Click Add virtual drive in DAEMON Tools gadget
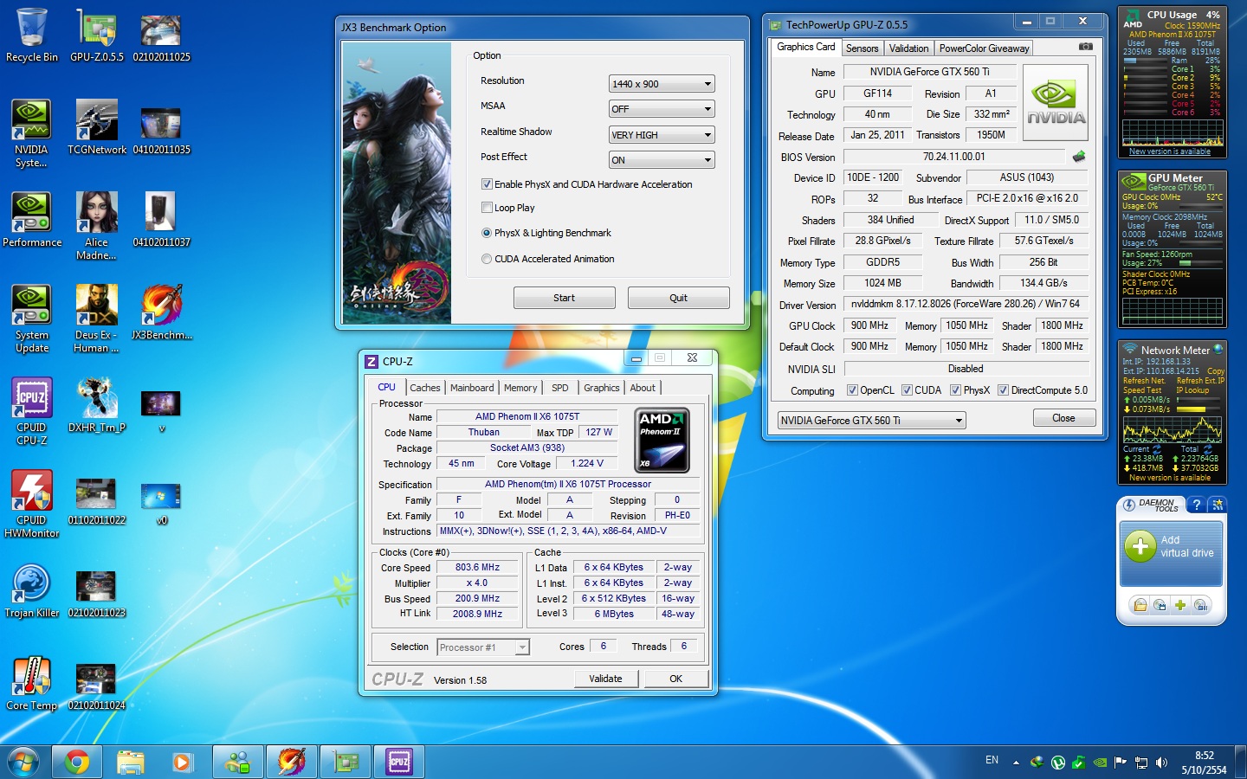Image resolution: width=1247 pixels, height=779 pixels. click(1171, 547)
